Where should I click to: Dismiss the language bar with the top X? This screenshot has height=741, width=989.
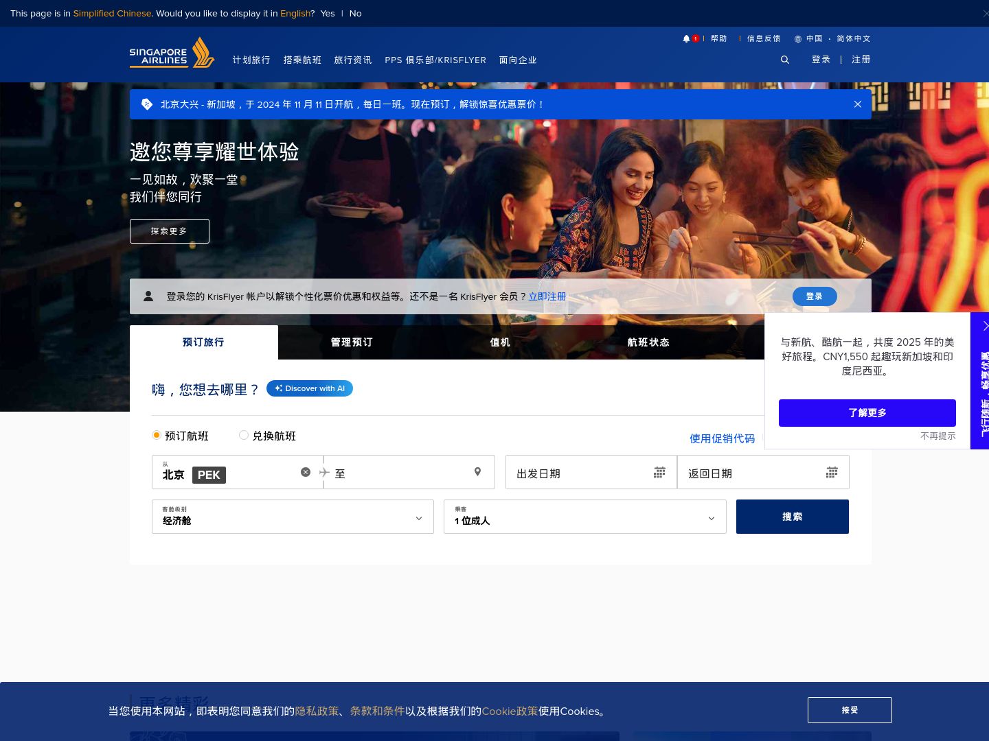click(x=985, y=13)
